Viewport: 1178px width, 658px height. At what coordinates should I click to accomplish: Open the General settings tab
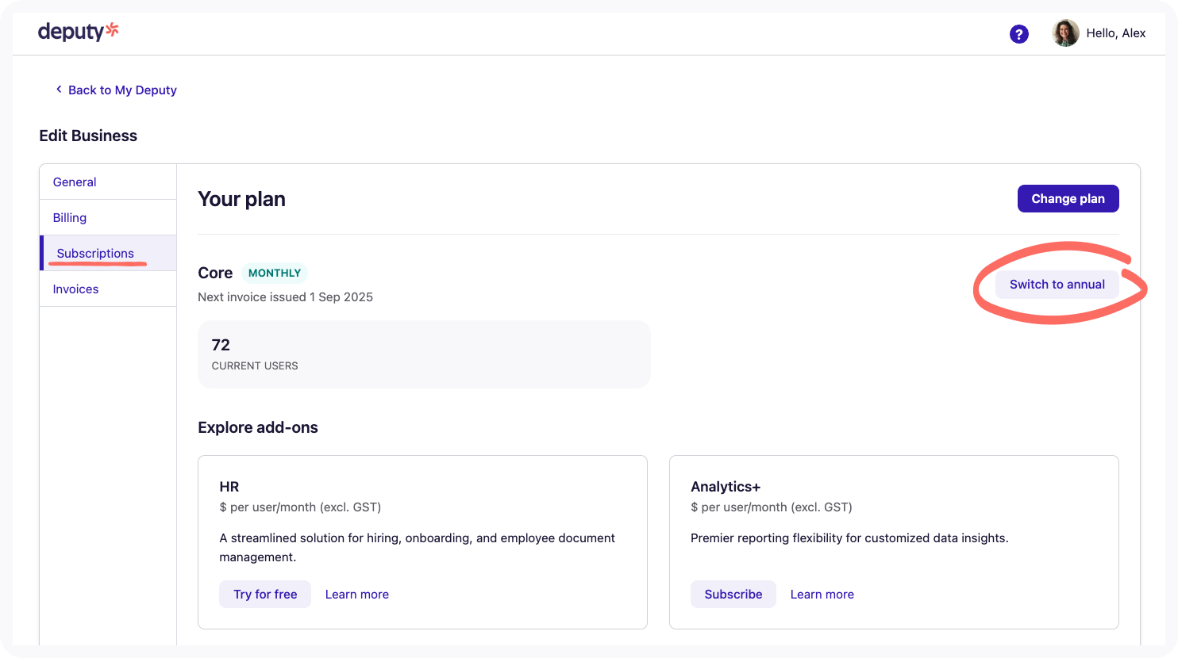tap(75, 182)
